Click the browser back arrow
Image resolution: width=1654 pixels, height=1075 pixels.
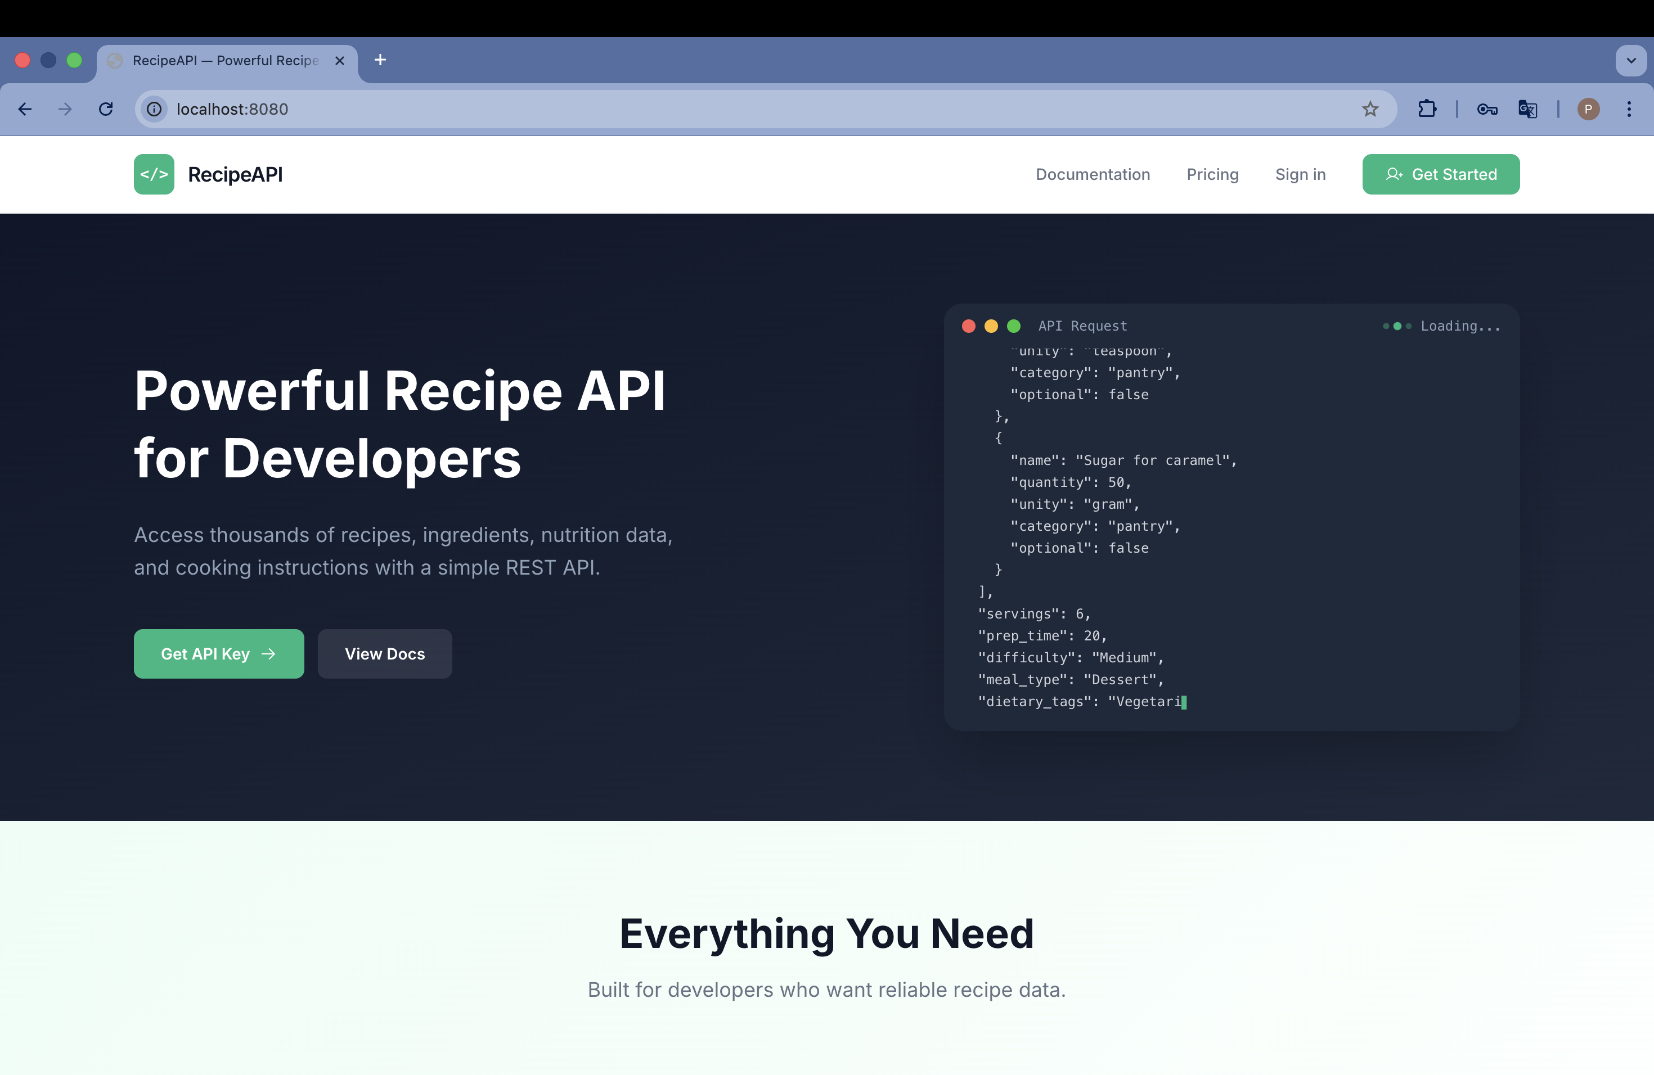click(x=25, y=109)
